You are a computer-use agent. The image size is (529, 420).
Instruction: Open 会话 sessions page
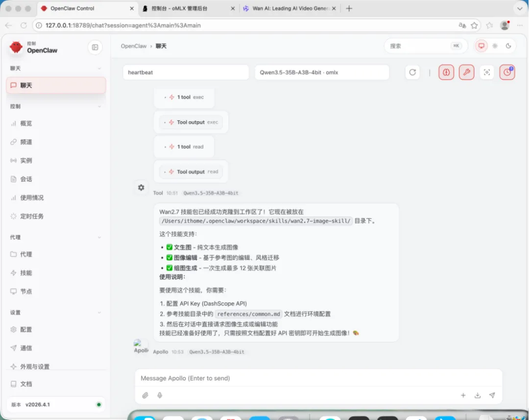(x=56, y=179)
